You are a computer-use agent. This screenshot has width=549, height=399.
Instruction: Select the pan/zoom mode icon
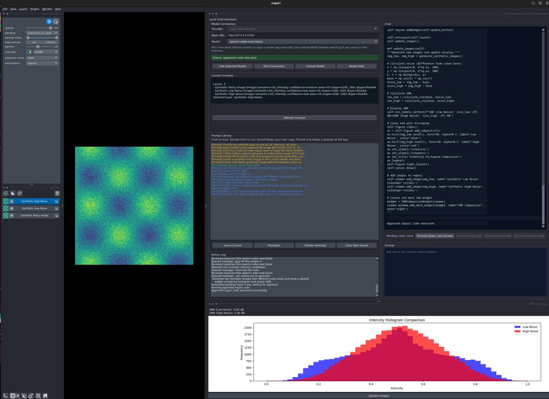pos(48,21)
